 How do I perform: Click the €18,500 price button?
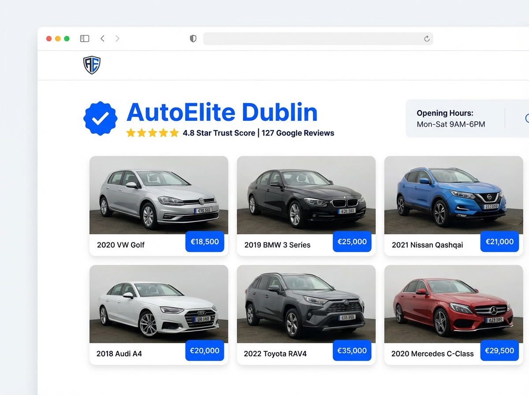[205, 242]
